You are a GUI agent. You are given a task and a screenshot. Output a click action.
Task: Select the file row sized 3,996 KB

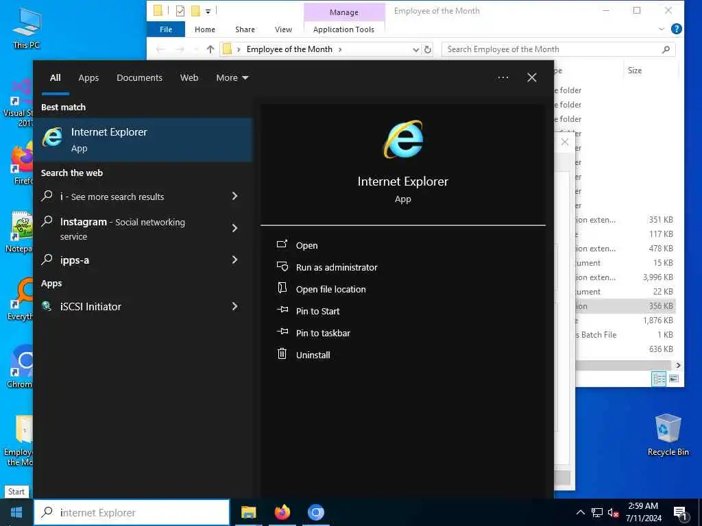[625, 277]
